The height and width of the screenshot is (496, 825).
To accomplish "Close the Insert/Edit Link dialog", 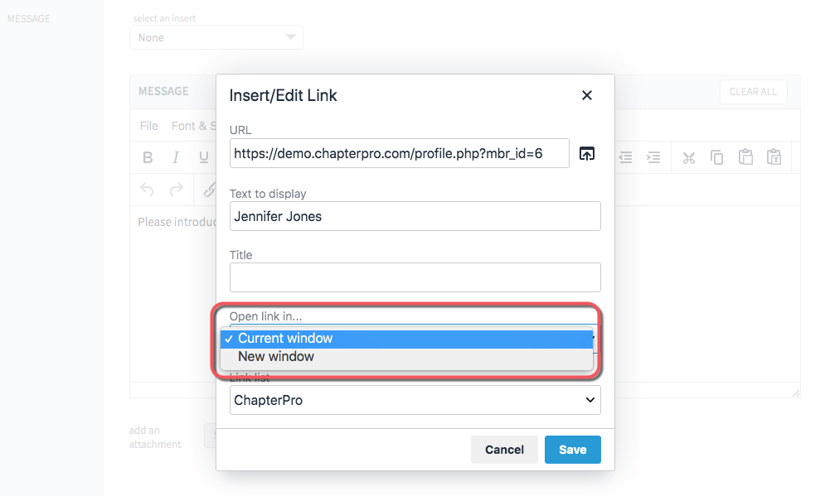I will pyautogui.click(x=587, y=95).
